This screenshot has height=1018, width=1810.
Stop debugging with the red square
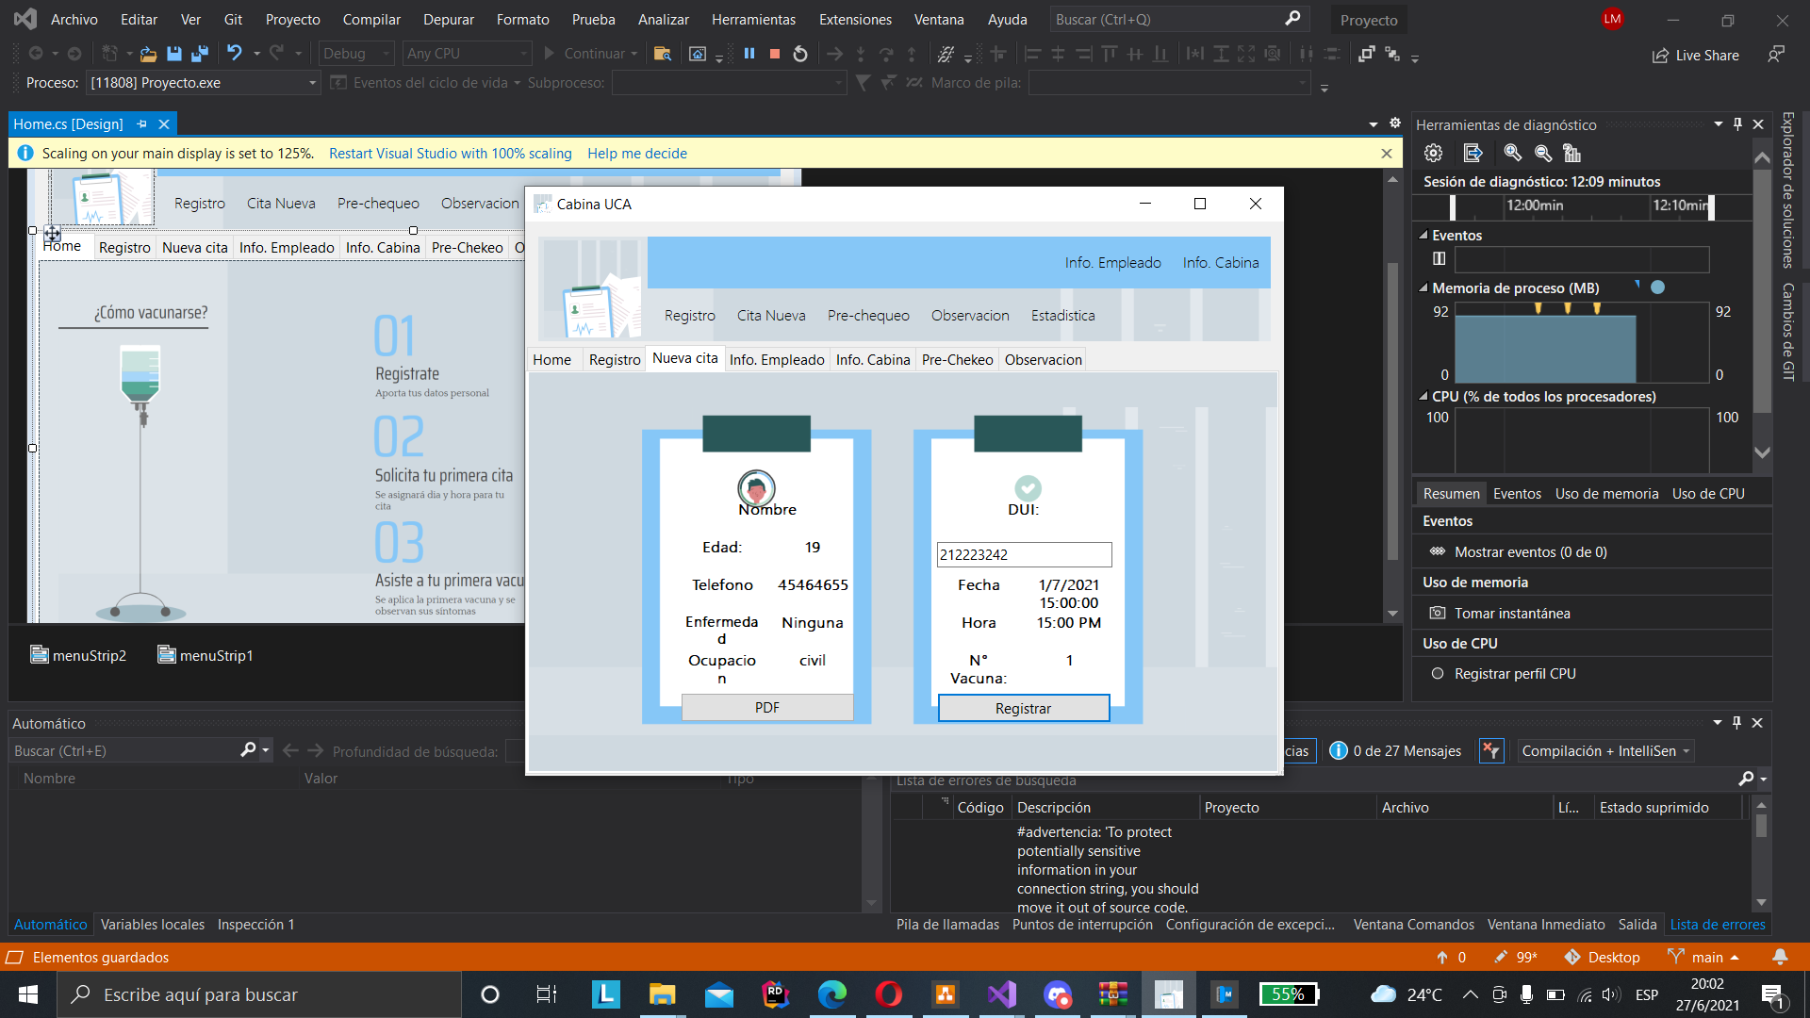[775, 54]
